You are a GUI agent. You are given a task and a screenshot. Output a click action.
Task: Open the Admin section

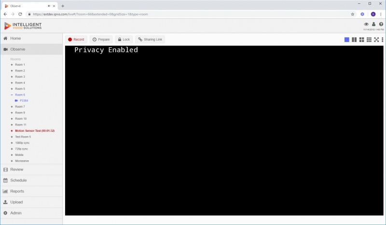tap(31, 213)
